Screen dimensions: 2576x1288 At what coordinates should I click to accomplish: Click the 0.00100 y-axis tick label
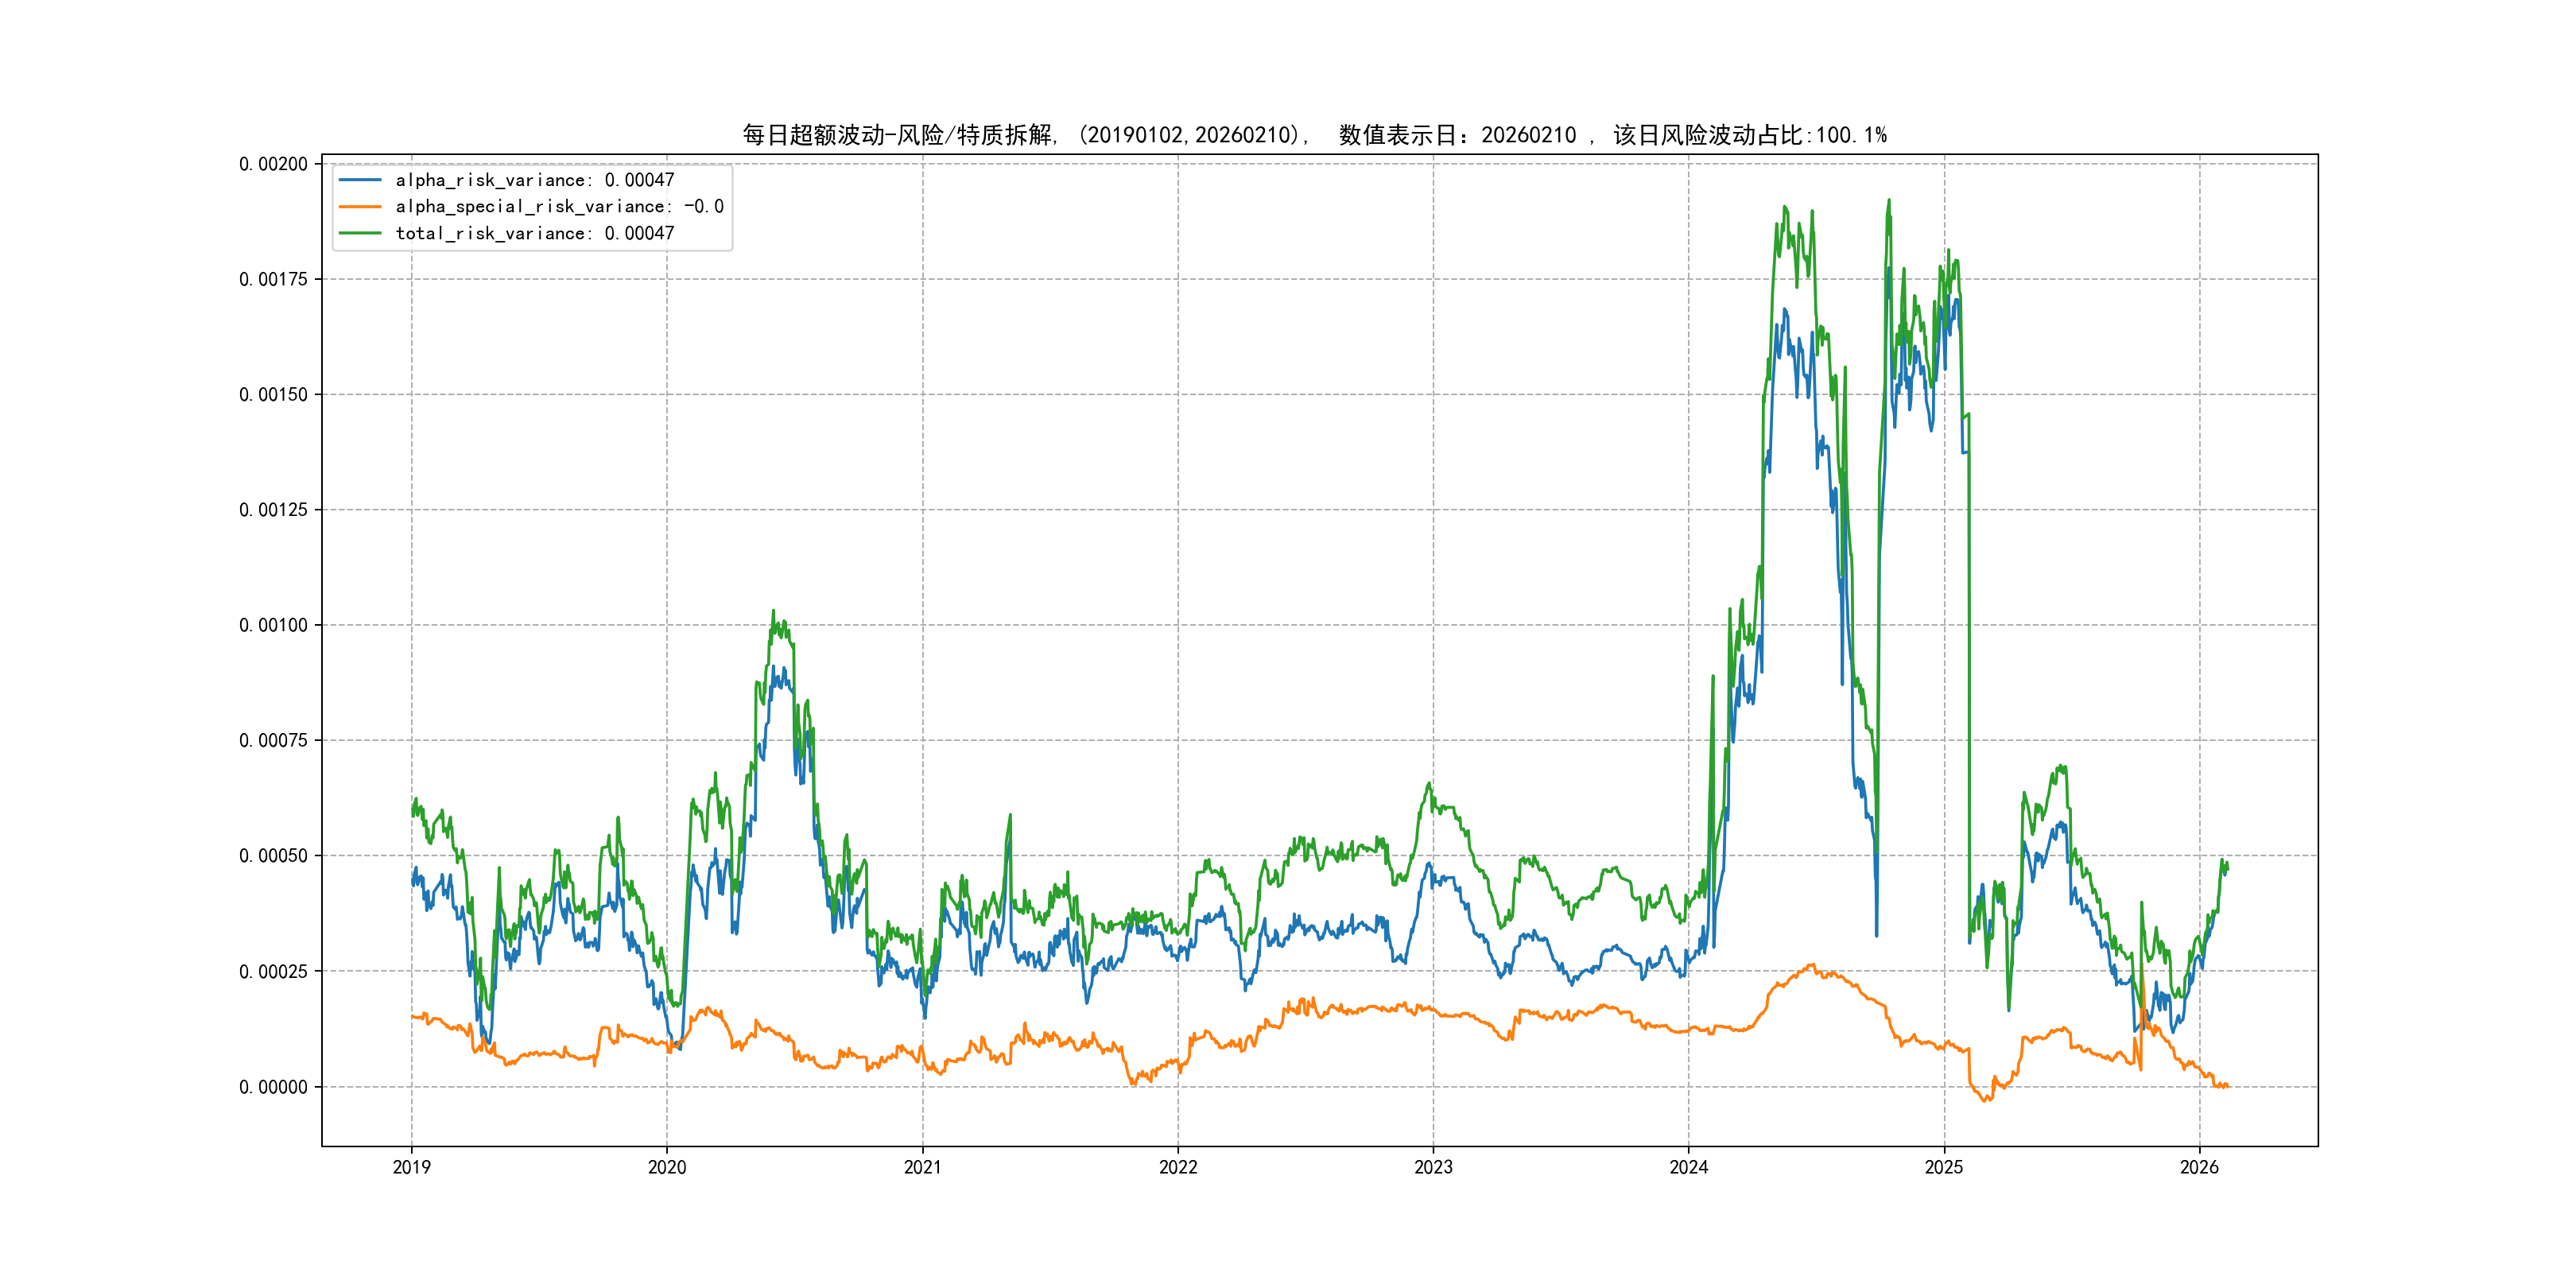pos(273,625)
